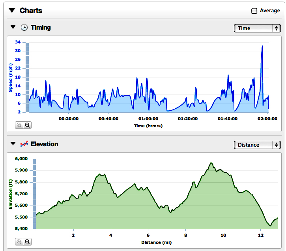Click the Charts section title
The width and height of the screenshot is (286, 251).
pos(31,11)
